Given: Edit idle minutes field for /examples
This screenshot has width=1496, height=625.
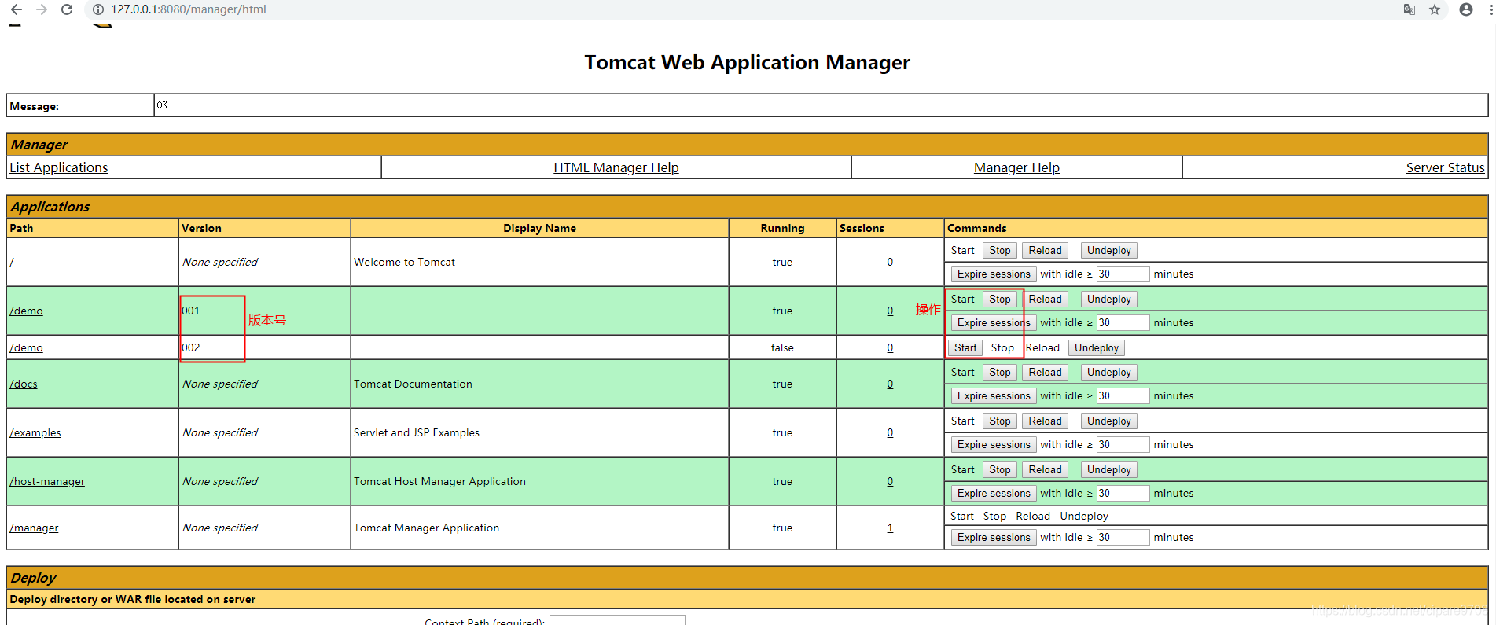Looking at the screenshot, I should (1123, 444).
